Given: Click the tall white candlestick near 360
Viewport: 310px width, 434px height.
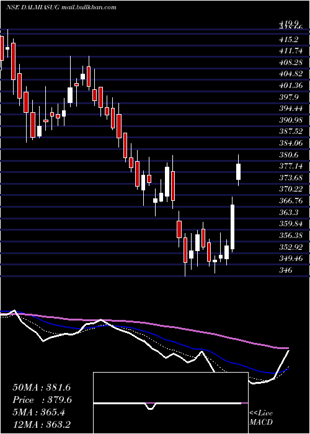Looking at the screenshot, I should (x=232, y=227).
